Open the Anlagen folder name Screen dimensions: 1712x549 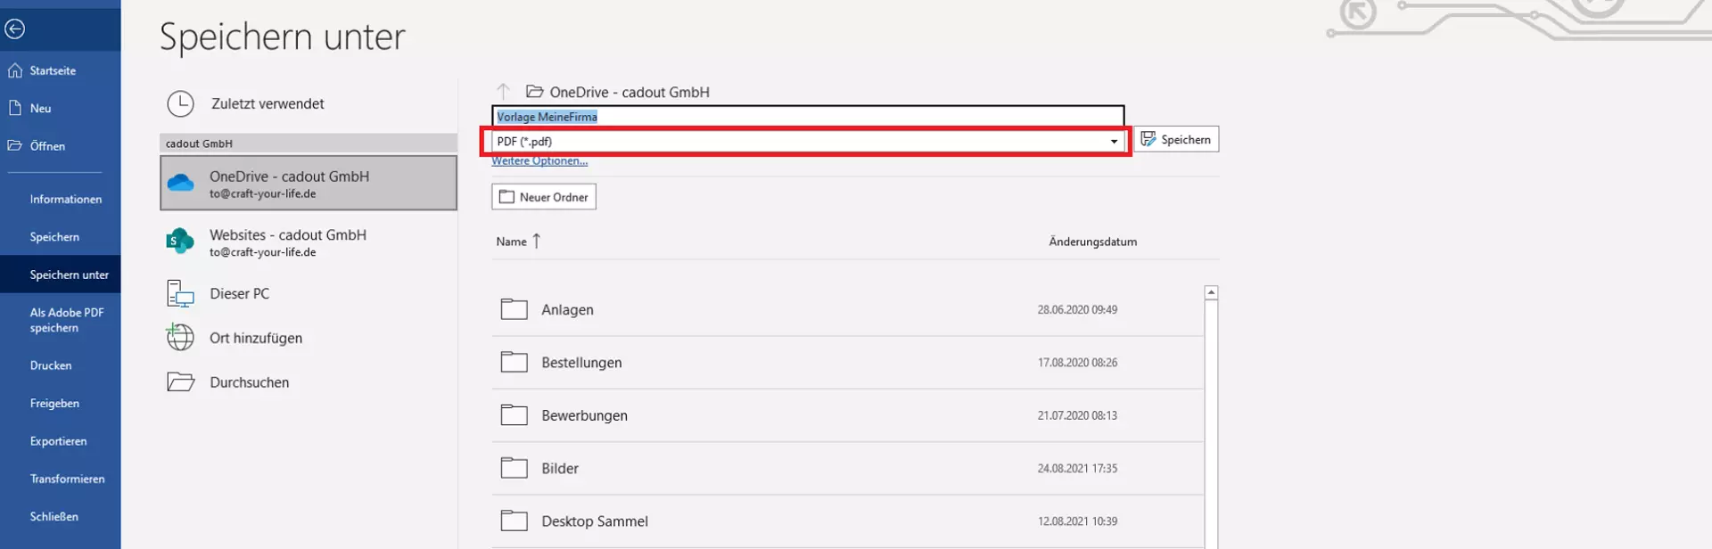(x=567, y=309)
